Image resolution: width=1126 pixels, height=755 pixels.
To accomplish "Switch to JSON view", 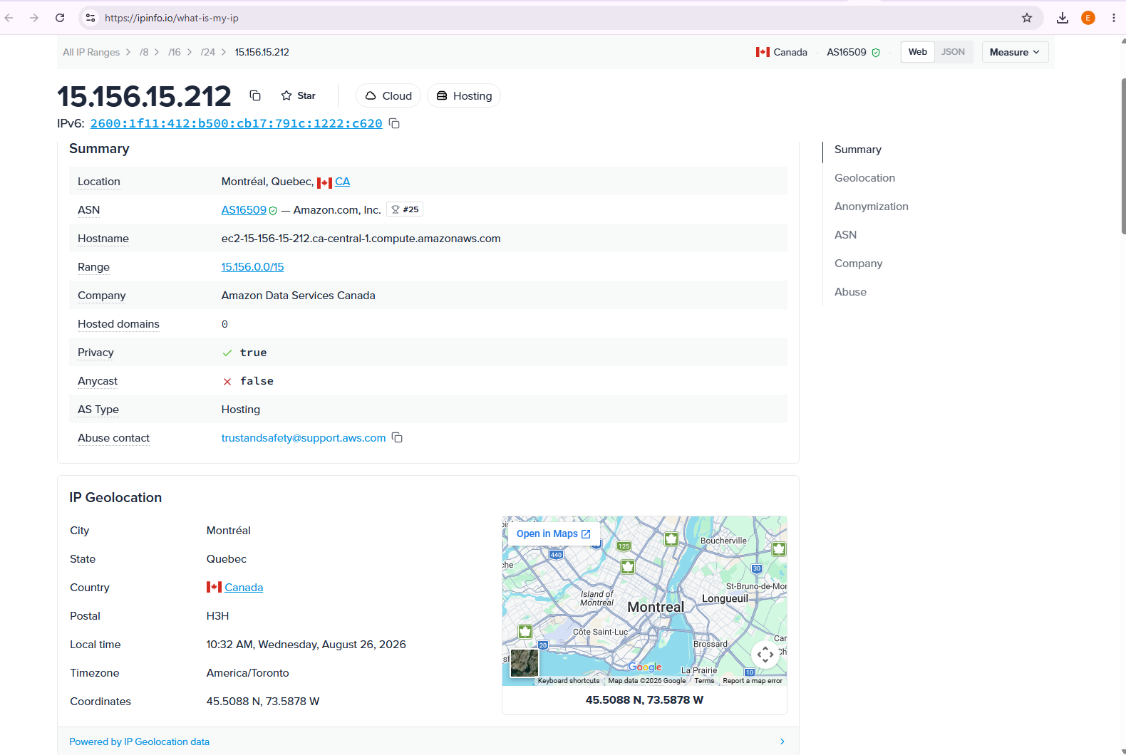I will (953, 52).
